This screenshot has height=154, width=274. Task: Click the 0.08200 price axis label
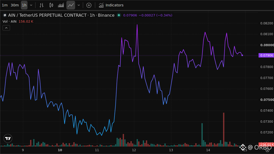[x=267, y=23]
